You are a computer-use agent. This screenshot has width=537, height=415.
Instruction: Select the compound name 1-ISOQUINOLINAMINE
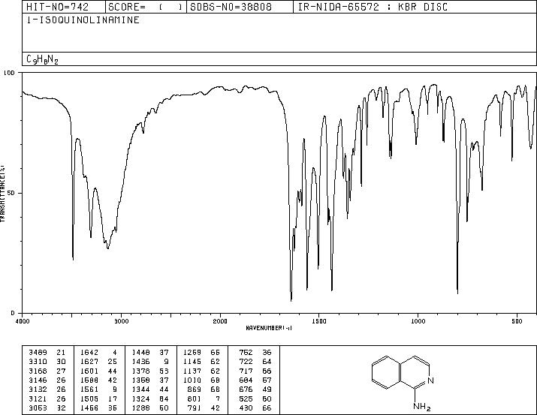tap(83, 20)
